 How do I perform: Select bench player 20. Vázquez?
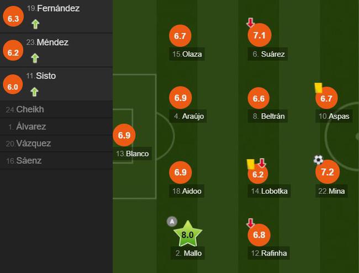(56, 144)
